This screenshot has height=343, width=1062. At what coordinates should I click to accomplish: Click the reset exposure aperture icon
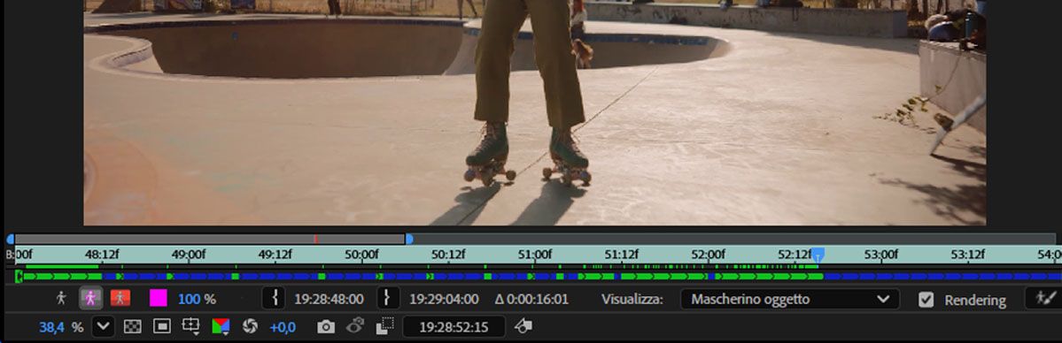coord(250,327)
